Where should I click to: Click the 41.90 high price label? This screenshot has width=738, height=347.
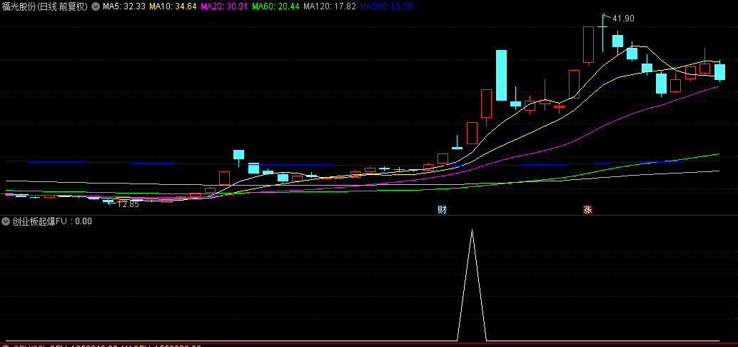[622, 19]
